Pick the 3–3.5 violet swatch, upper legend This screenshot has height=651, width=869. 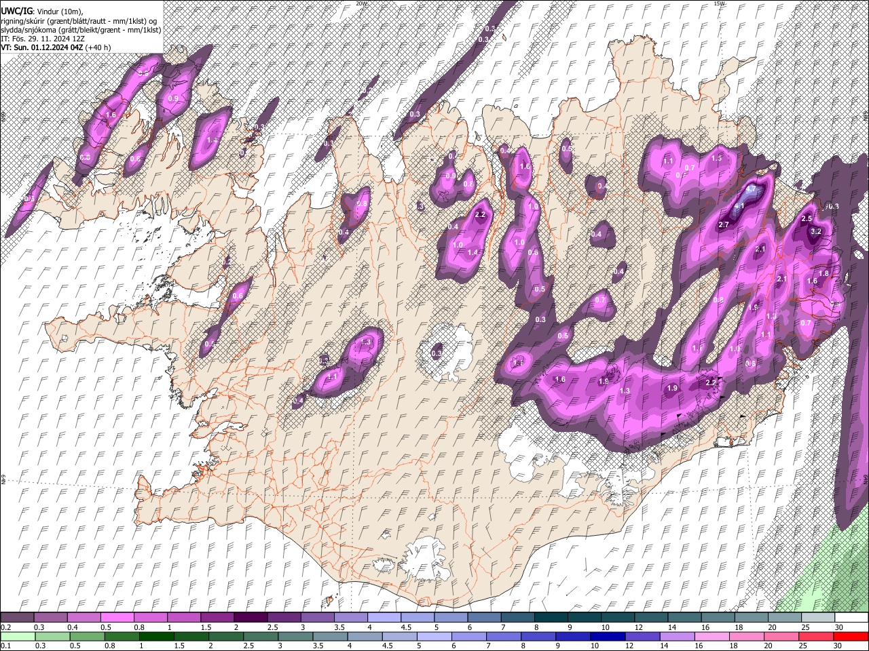click(x=318, y=617)
